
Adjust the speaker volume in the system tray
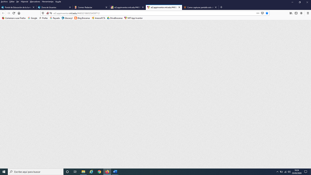tap(289, 172)
